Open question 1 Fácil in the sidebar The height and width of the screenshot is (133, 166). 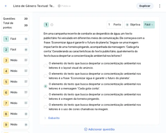(15, 39)
